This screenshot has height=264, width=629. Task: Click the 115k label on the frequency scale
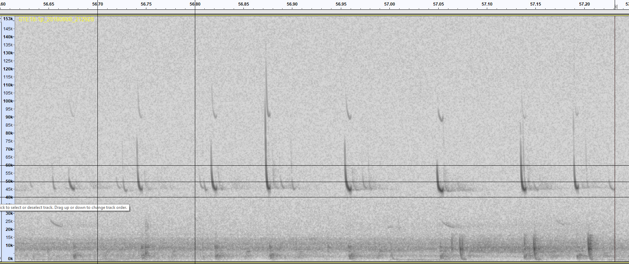[x=8, y=77]
